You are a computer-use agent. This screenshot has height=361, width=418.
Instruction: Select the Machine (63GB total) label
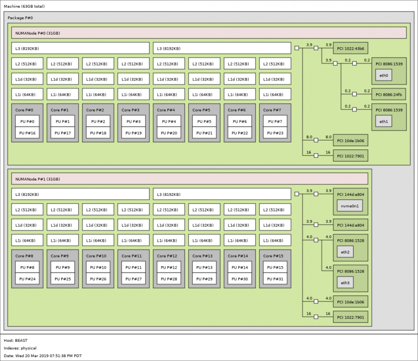coord(24,6)
